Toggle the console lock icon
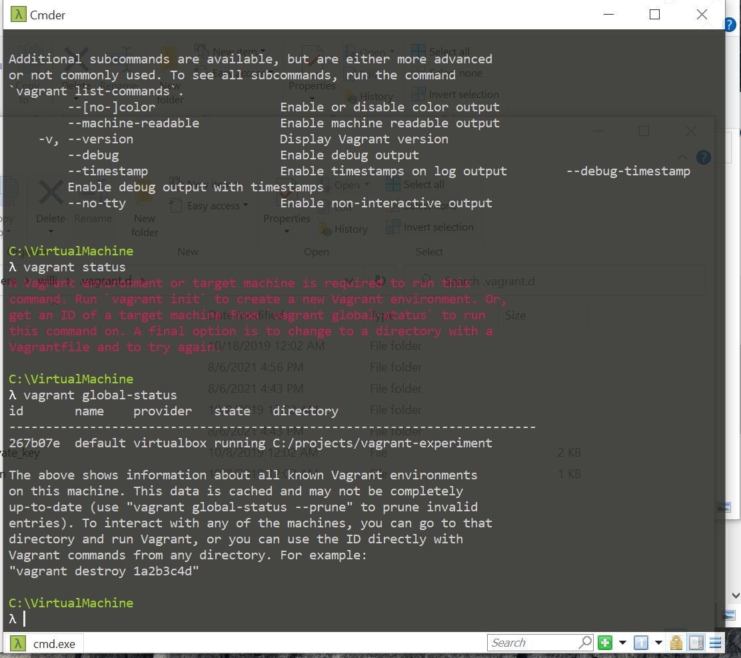 (x=676, y=643)
